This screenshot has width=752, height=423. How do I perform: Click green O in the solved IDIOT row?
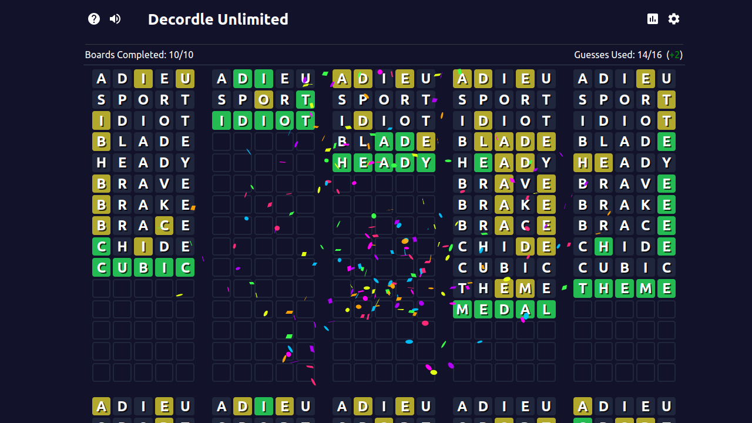tap(284, 121)
